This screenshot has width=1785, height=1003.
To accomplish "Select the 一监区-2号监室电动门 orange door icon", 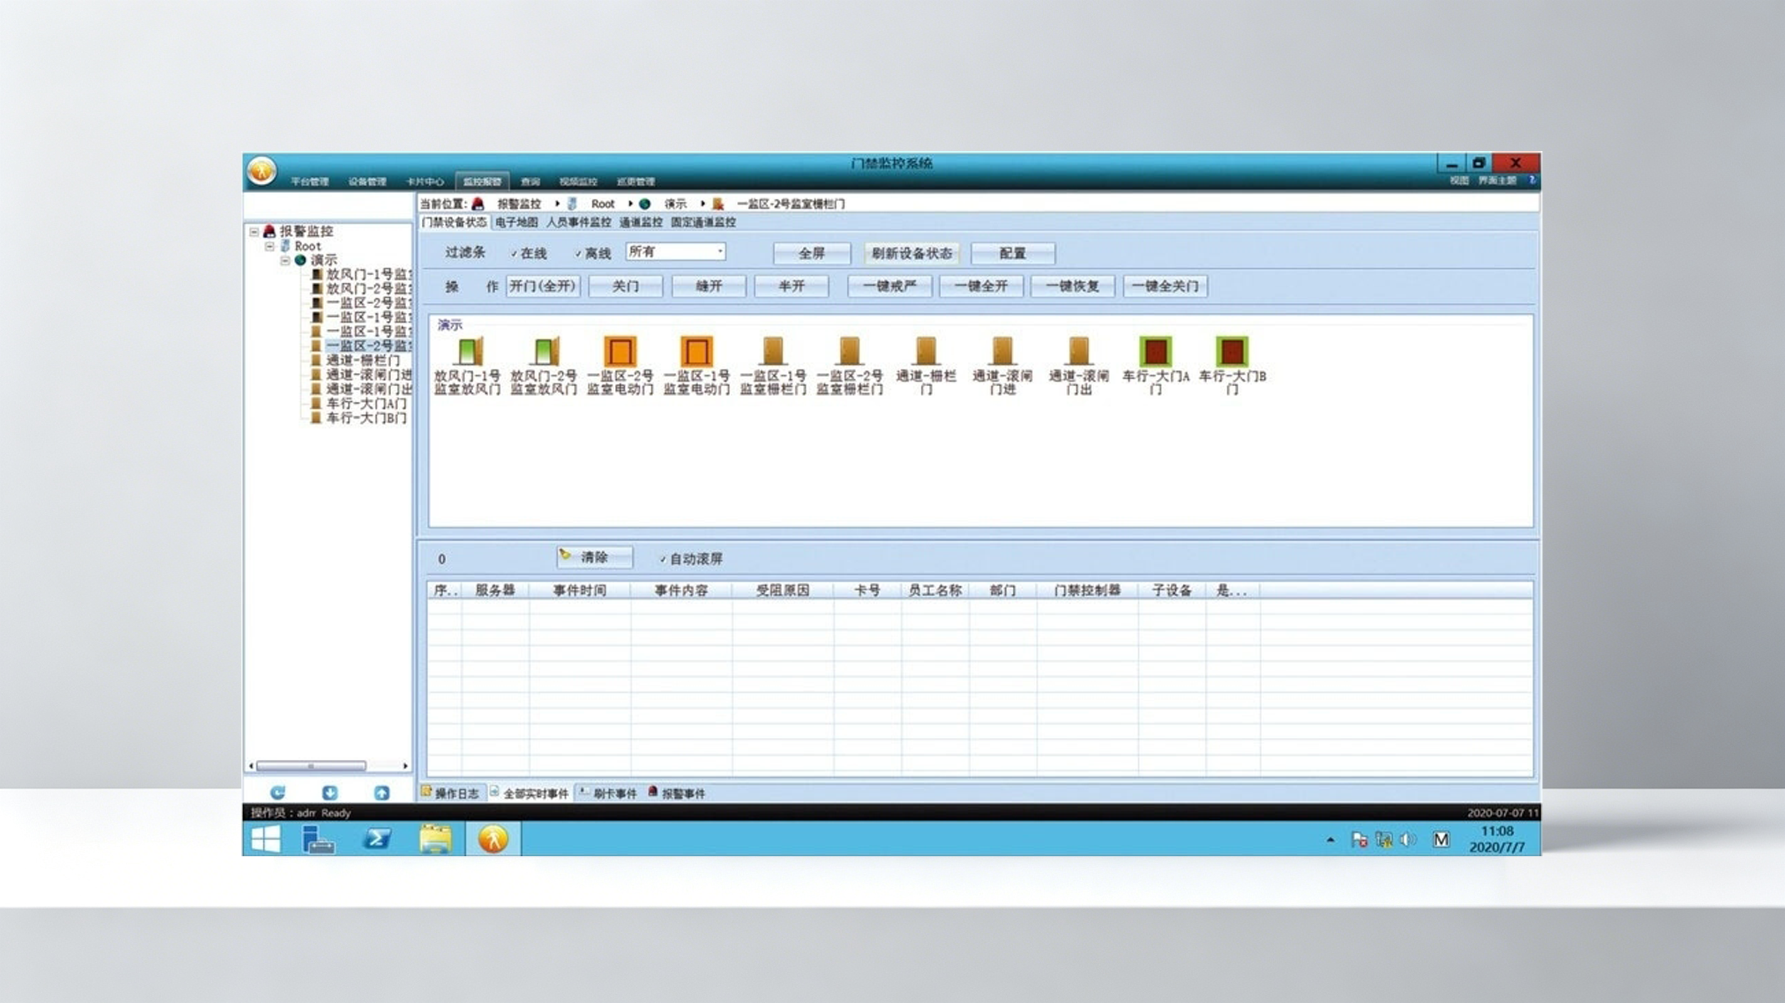I will point(620,351).
